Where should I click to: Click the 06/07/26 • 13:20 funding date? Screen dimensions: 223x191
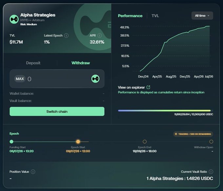point(22,151)
